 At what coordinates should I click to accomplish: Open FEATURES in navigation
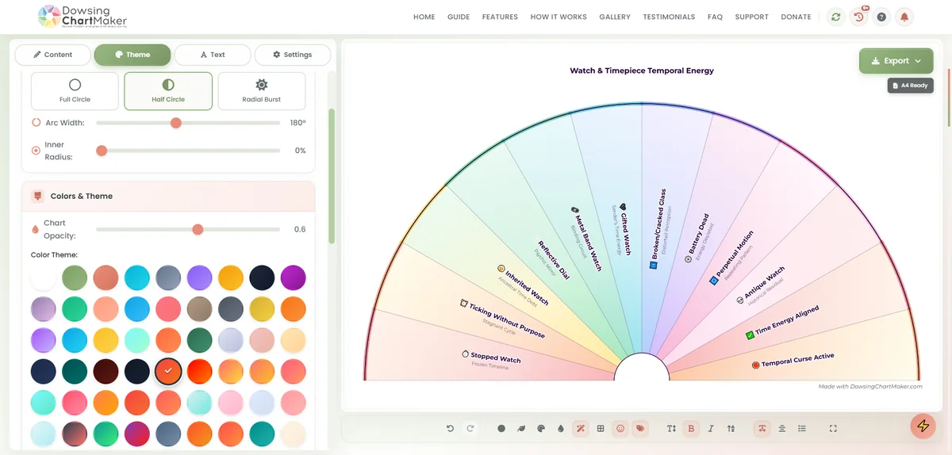click(x=500, y=17)
